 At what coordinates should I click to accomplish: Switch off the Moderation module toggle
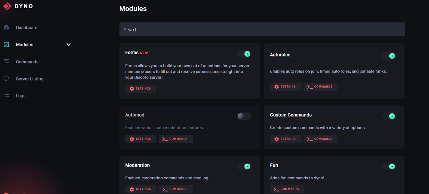pyautogui.click(x=244, y=166)
